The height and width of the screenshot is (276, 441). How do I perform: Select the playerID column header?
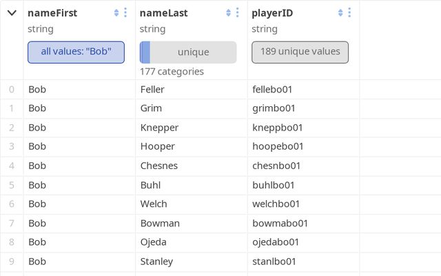[x=275, y=13]
